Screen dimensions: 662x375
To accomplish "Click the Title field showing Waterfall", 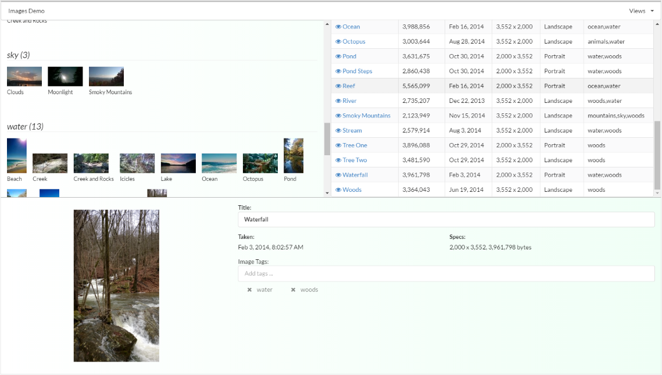I will (x=446, y=219).
